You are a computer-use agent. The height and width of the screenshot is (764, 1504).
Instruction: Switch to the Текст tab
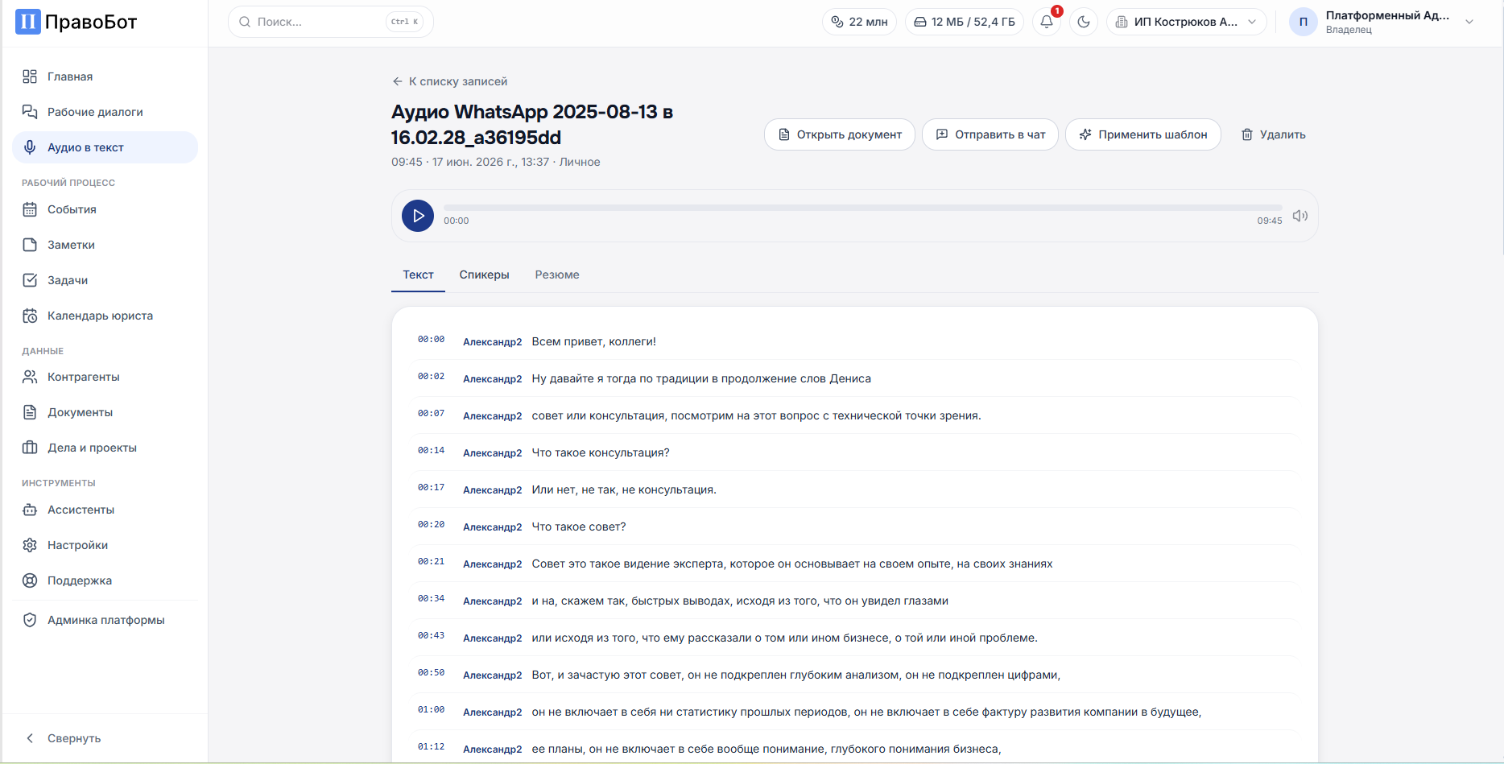[418, 275]
